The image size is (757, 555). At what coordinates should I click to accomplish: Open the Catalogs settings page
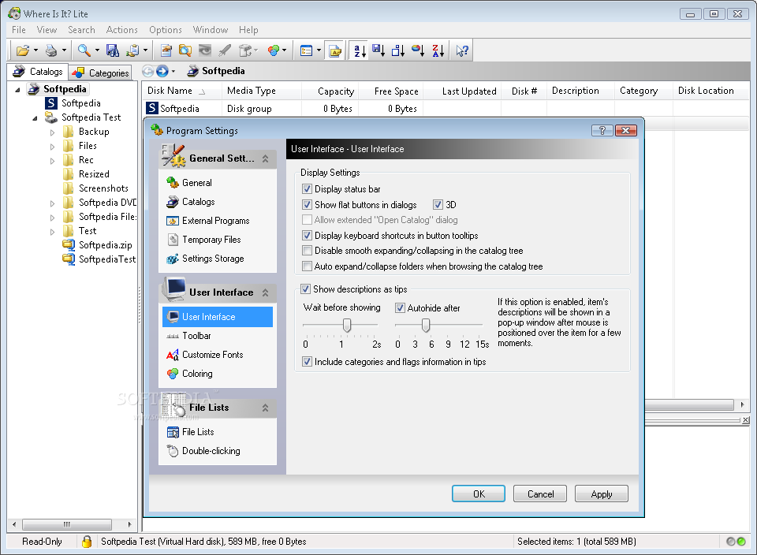point(191,202)
